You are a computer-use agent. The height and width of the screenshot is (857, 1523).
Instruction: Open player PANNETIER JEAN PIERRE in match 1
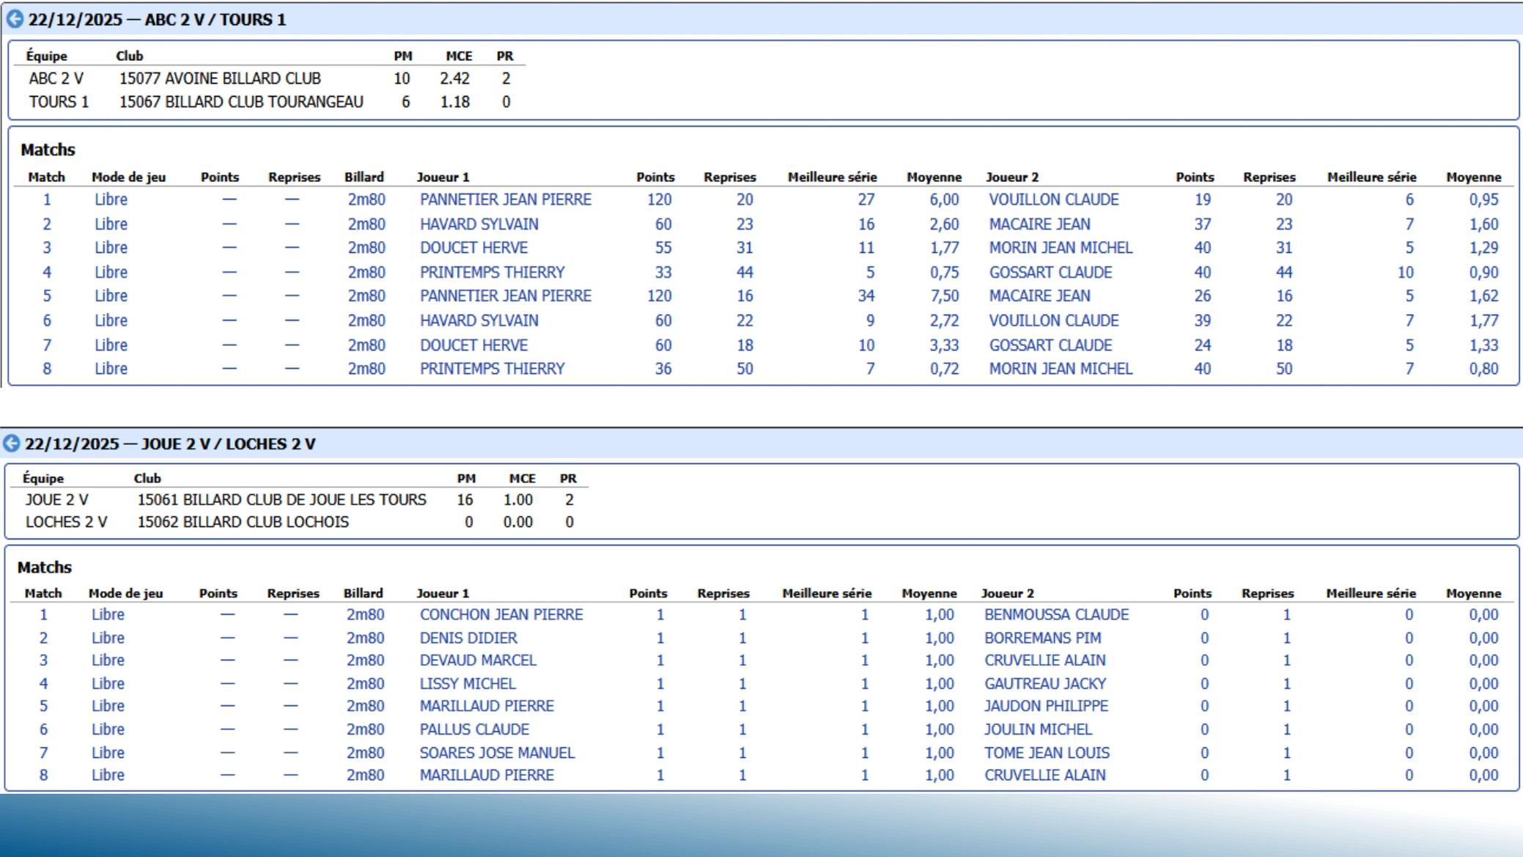pos(505,199)
